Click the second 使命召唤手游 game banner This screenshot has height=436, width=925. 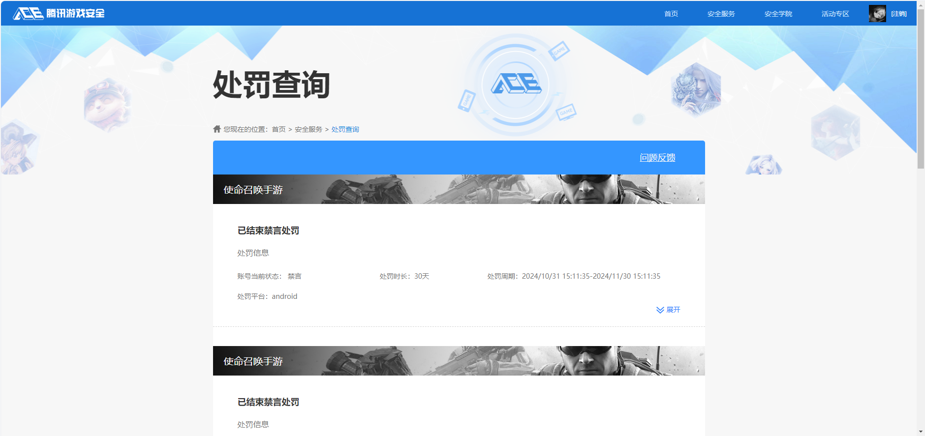pyautogui.click(x=459, y=361)
